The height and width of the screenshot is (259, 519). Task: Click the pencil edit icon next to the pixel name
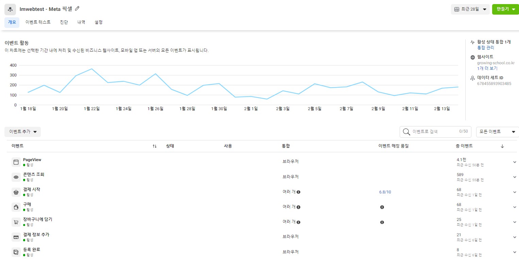click(77, 8)
